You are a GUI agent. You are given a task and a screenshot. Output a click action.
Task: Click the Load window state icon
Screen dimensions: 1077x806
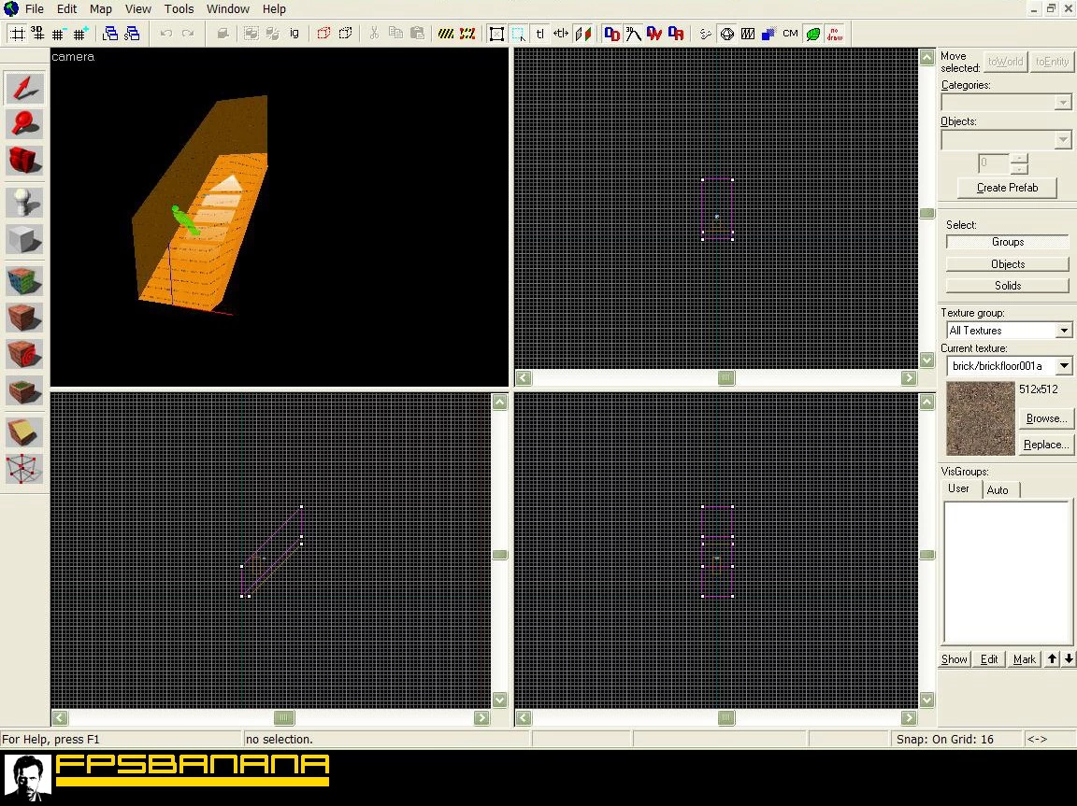coord(110,34)
